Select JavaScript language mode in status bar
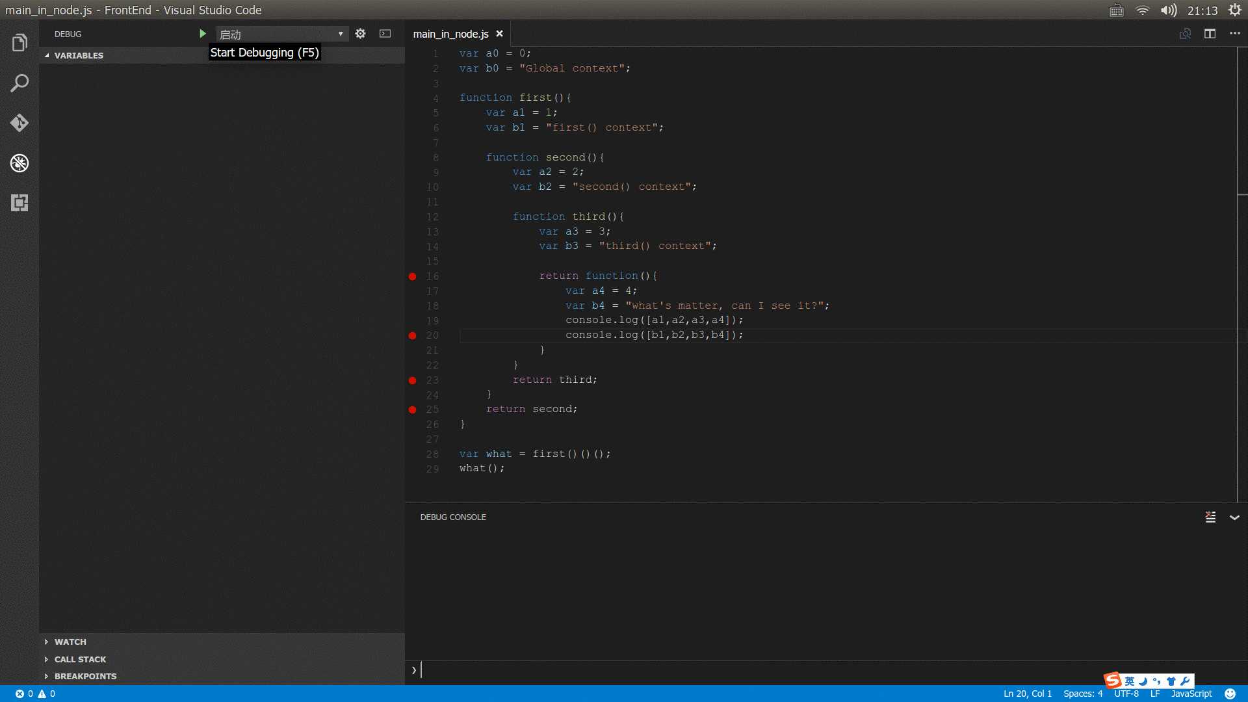 1191,694
